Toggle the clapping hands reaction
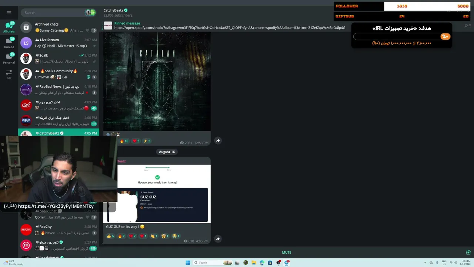Screen dimensions: 474x267 point(154,236)
